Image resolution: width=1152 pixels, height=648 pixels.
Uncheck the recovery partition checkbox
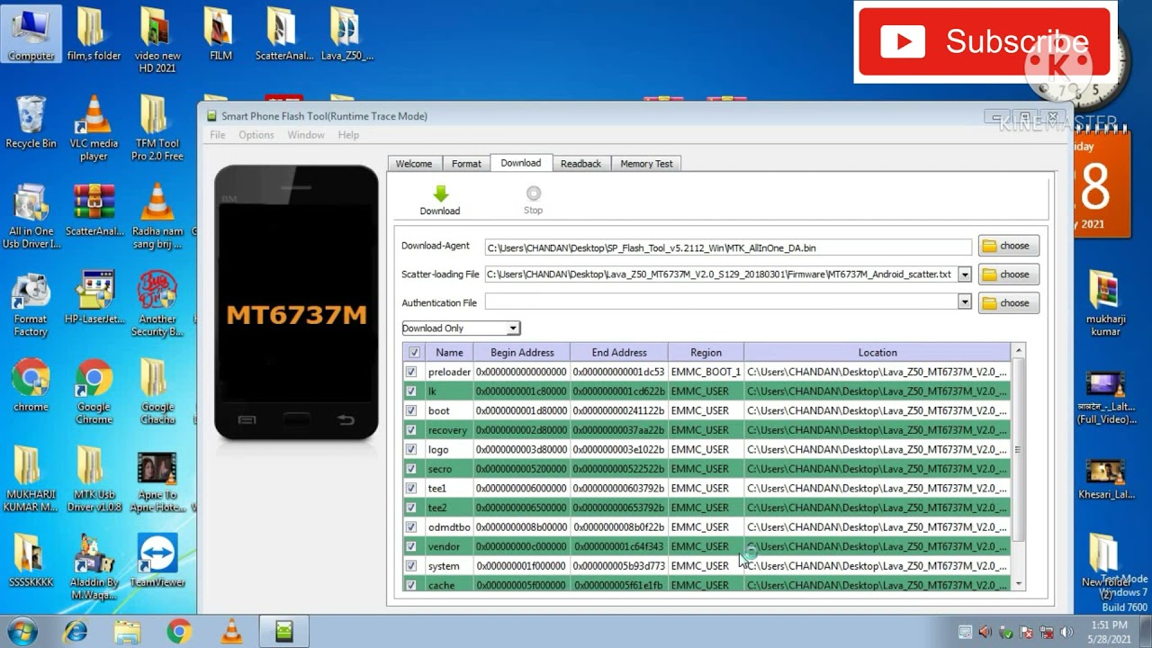pyautogui.click(x=411, y=430)
